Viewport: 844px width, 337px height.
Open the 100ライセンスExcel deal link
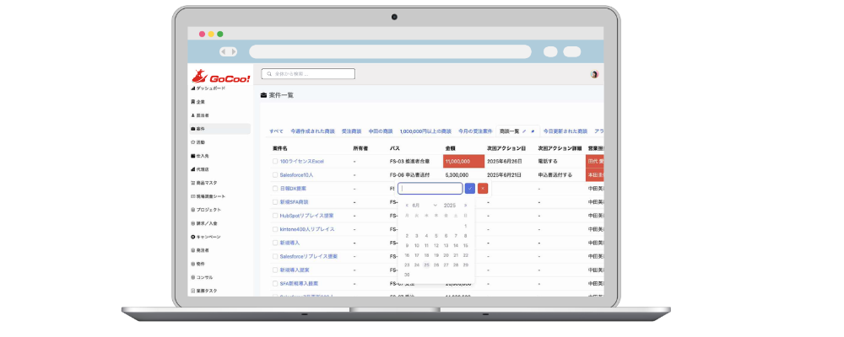point(302,161)
